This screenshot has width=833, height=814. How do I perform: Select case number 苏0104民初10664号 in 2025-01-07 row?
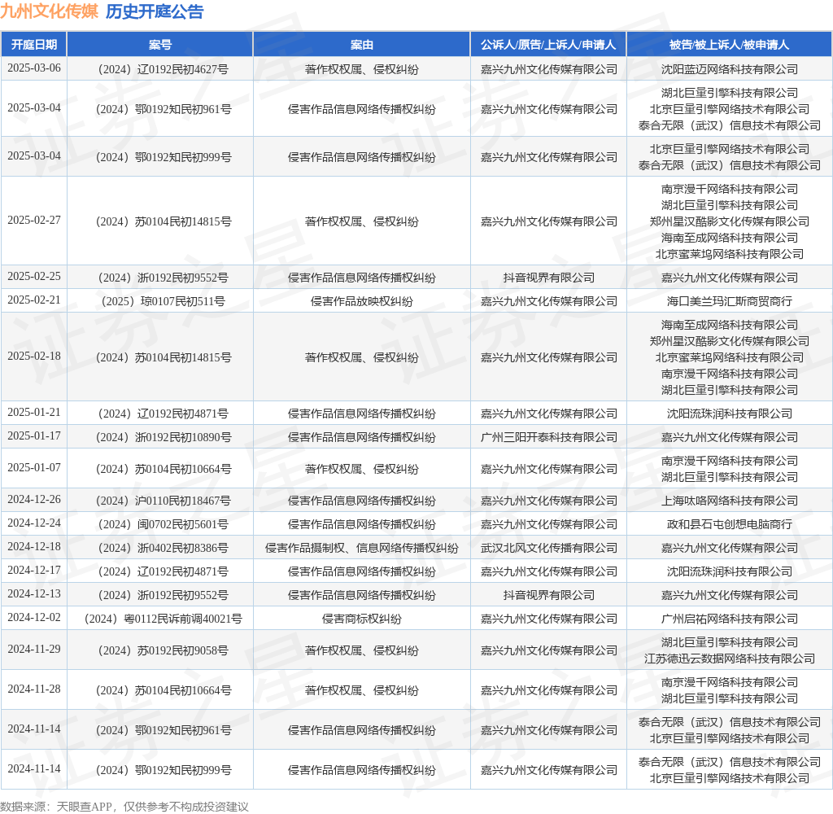[164, 470]
